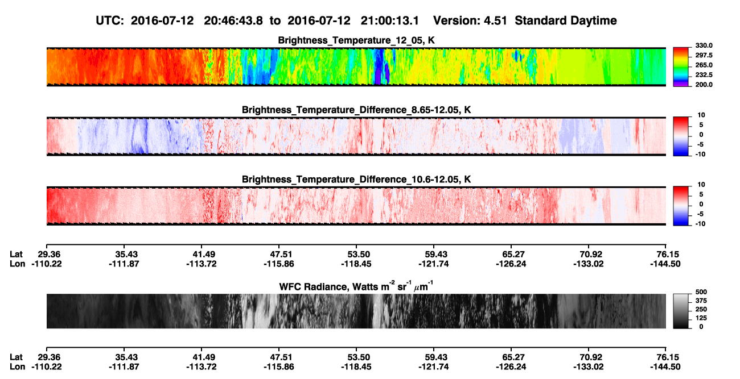Click the rainbow brightness temperature colorbar
Screen dimensions: 740x379
click(x=681, y=66)
